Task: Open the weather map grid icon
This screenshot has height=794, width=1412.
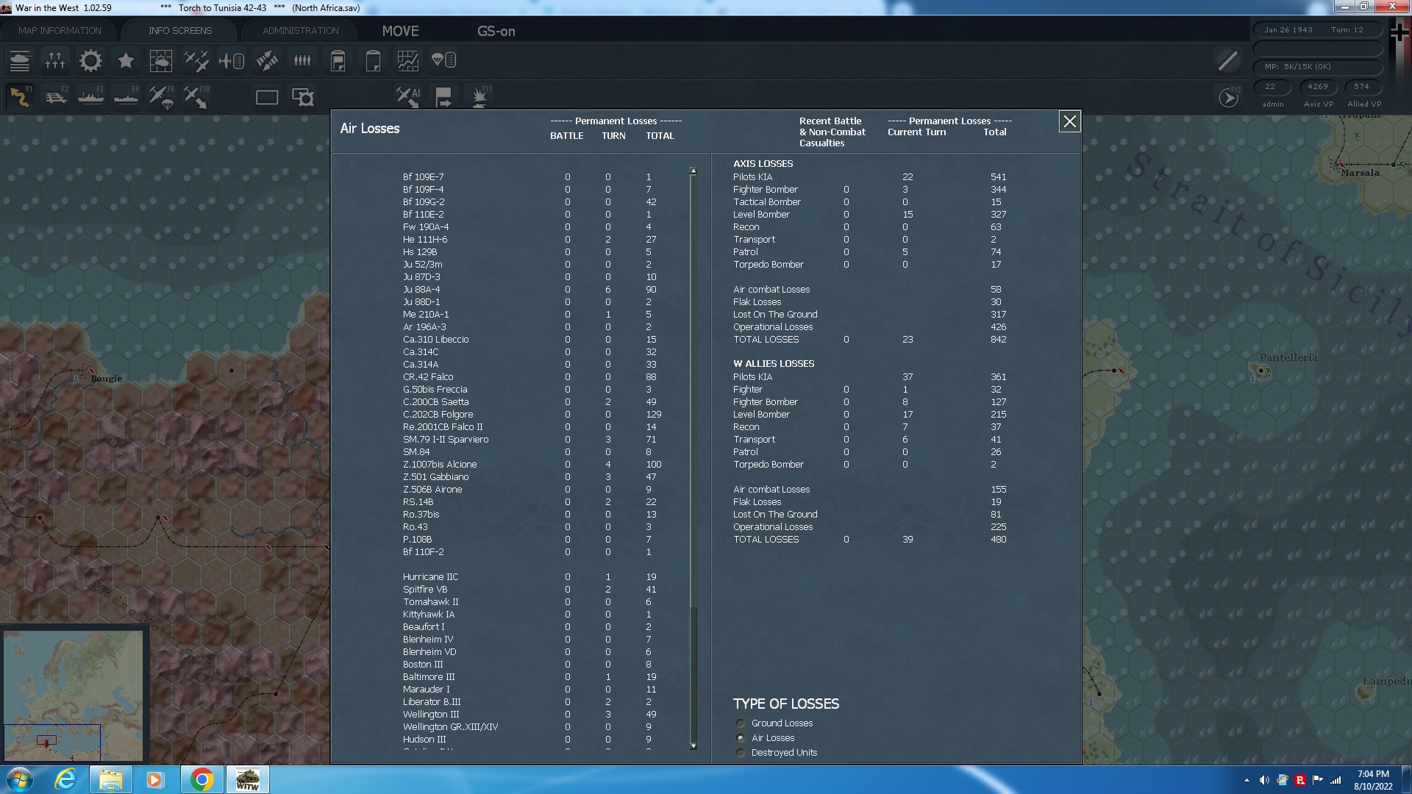Action: point(160,60)
